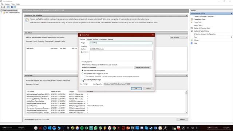Click Create Task in the Actions pane
The height and width of the screenshot is (131, 233).
198,22
